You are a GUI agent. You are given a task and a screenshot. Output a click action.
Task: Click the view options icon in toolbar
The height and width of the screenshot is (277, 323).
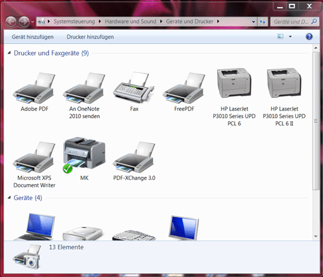[280, 36]
